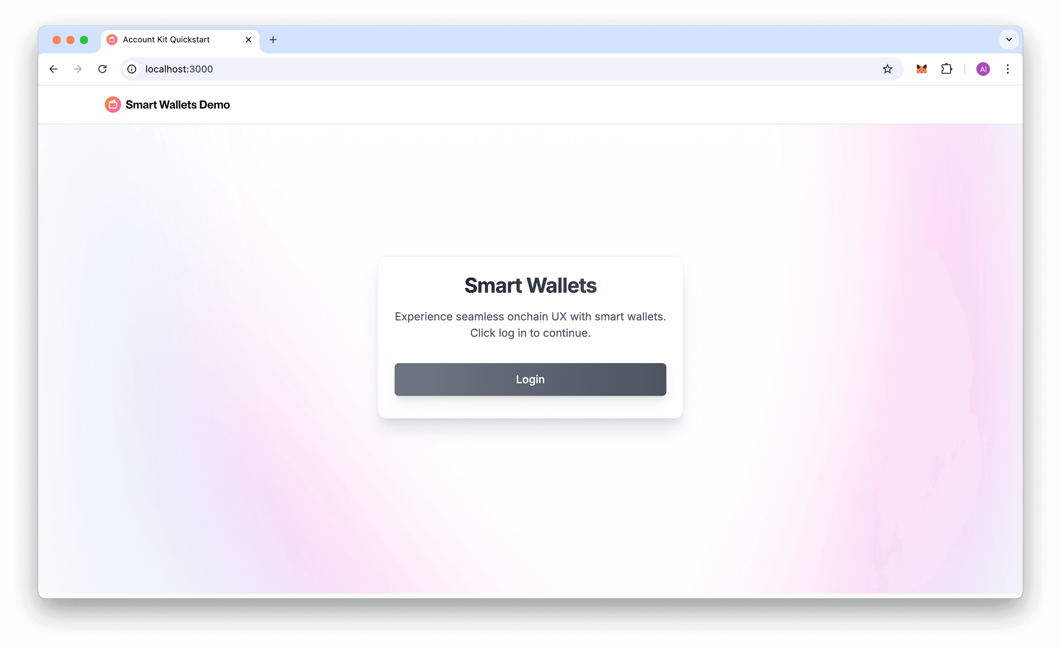This screenshot has height=649, width=1061.
Task: Click the Smart Wallets Demo logo icon
Action: [x=113, y=104]
